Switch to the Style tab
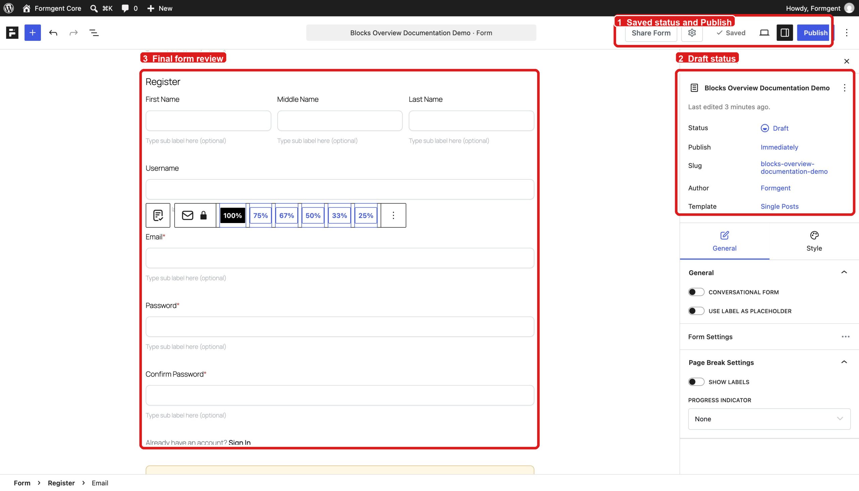The height and width of the screenshot is (491, 859). click(814, 241)
